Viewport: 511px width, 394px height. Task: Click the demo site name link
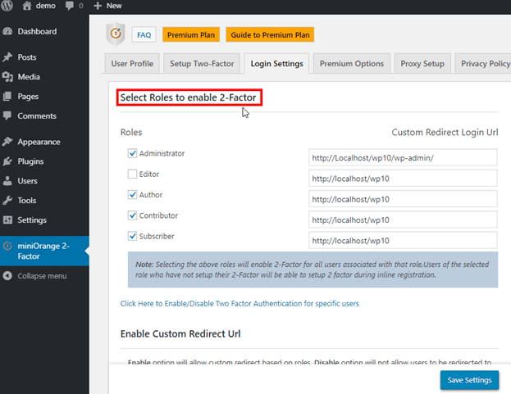pyautogui.click(x=46, y=6)
